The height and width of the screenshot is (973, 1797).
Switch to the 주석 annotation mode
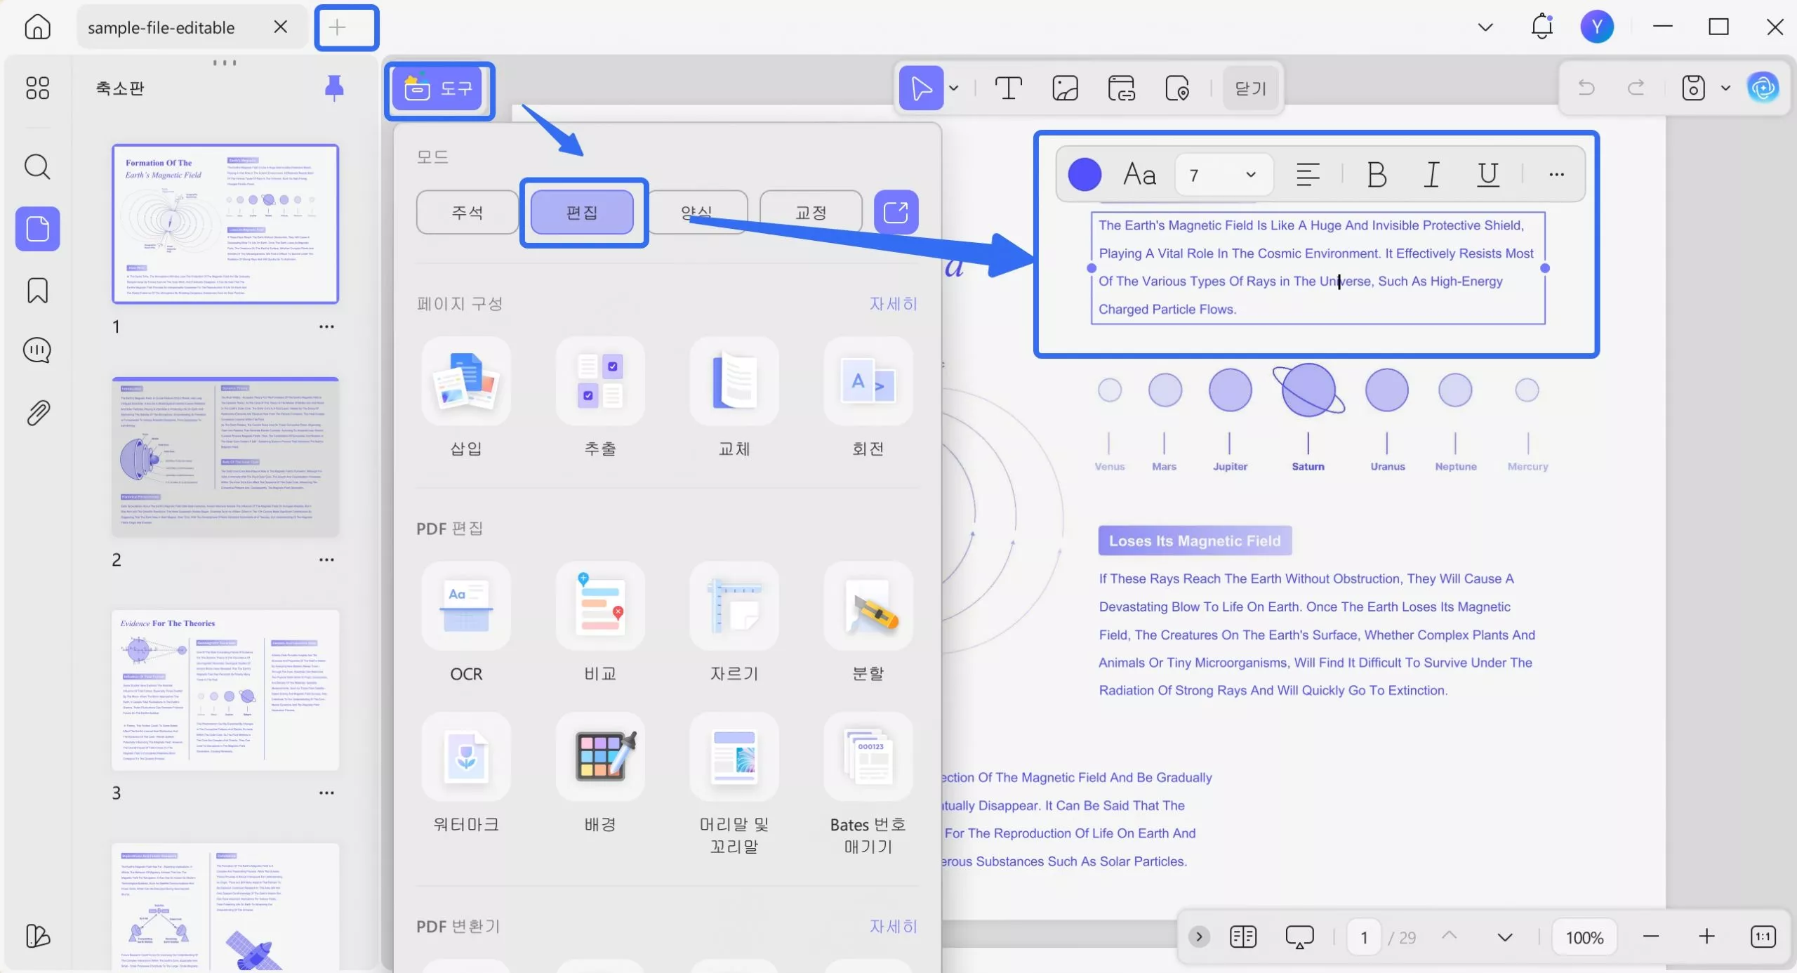(x=467, y=212)
